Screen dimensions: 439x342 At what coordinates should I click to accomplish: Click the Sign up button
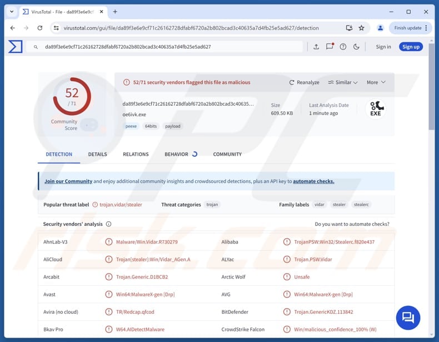coord(411,47)
